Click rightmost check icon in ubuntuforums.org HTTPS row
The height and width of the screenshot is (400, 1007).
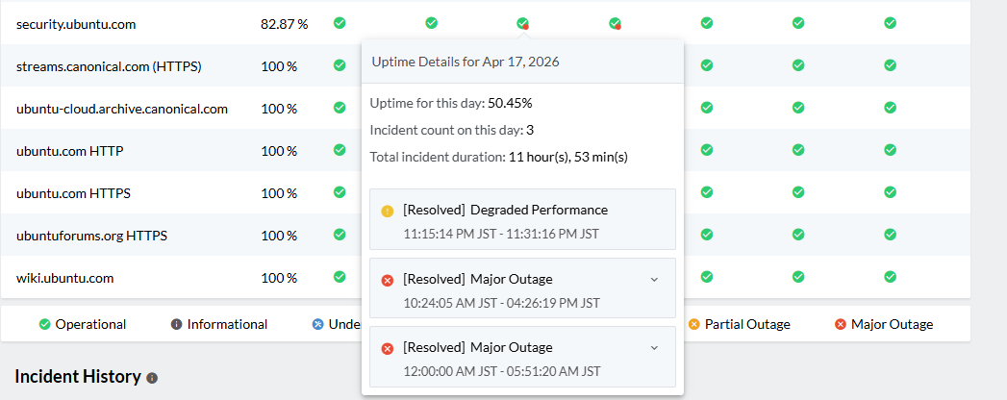(x=890, y=235)
